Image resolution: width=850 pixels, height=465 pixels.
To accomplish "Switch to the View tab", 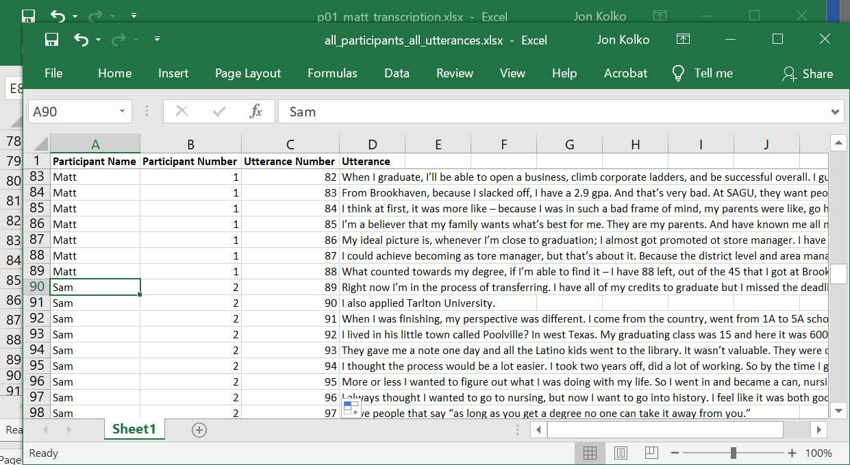I will (512, 73).
